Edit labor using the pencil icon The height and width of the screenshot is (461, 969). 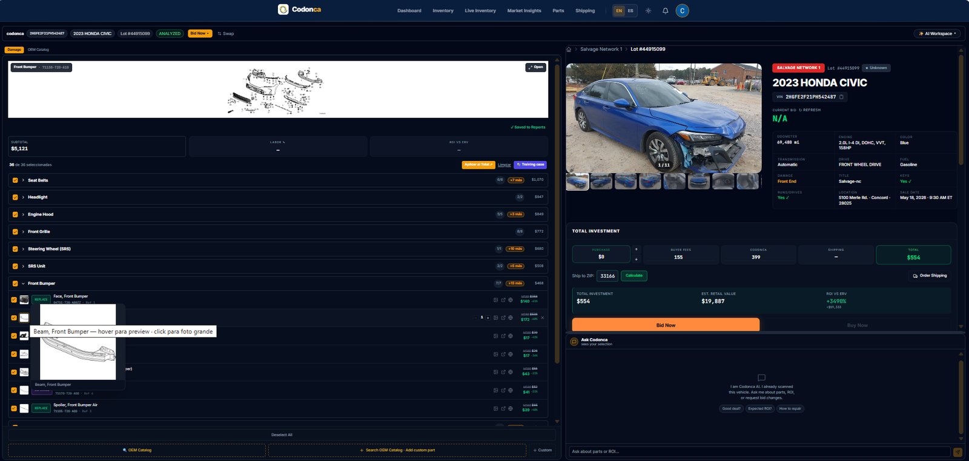tap(283, 142)
